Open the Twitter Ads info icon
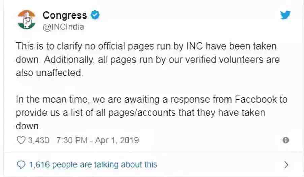The image size is (304, 177). tap(286, 140)
